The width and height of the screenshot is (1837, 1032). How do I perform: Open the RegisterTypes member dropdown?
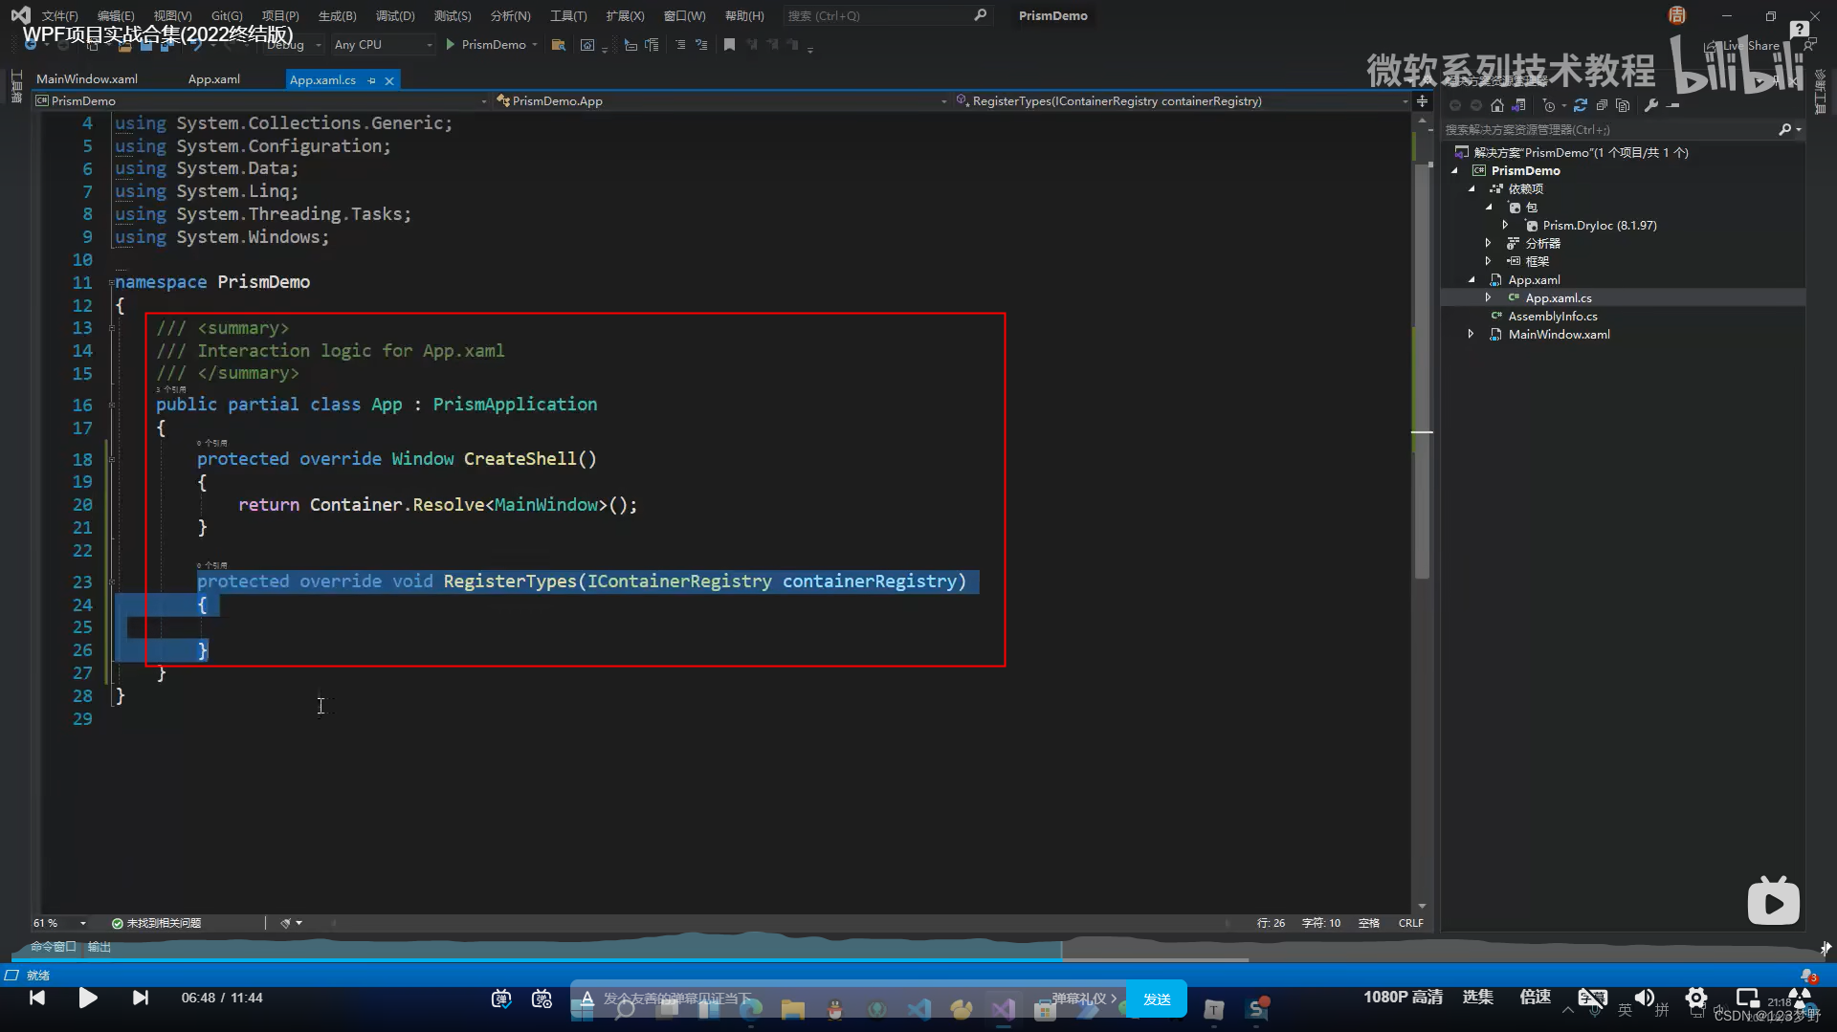[x=1182, y=100]
